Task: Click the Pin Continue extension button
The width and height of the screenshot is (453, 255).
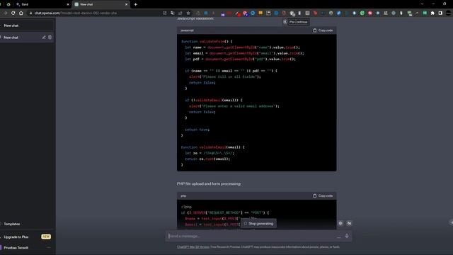Action: [x=296, y=22]
